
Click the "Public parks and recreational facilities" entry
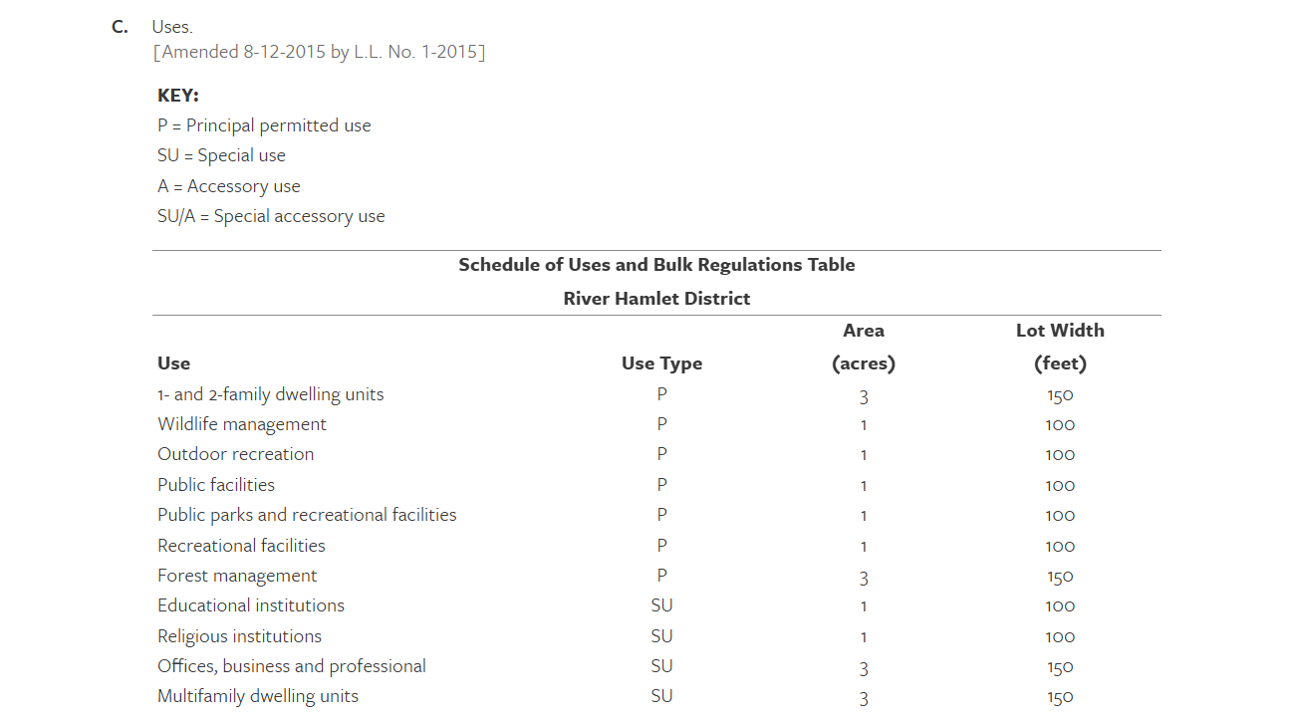307,515
